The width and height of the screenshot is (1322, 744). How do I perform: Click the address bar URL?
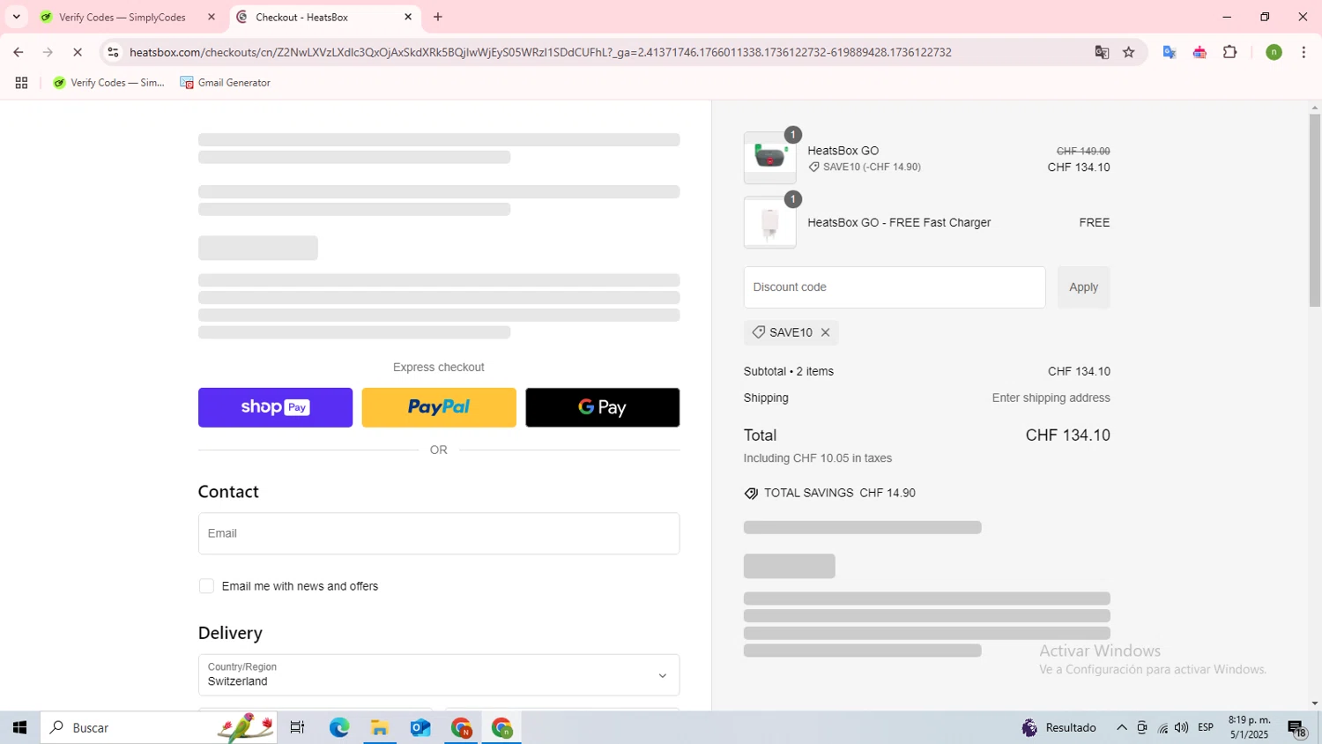(x=540, y=52)
